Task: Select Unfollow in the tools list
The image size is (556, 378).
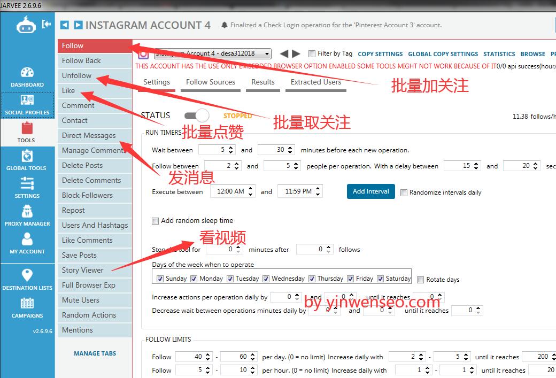Action: coord(77,75)
